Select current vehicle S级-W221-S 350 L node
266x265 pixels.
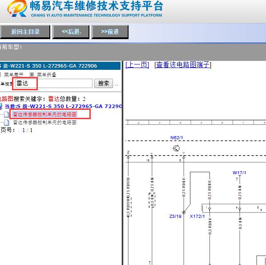[x=63, y=106]
